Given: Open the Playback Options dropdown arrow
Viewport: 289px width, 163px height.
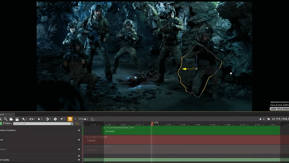Looking at the screenshot, I should pos(42,119).
